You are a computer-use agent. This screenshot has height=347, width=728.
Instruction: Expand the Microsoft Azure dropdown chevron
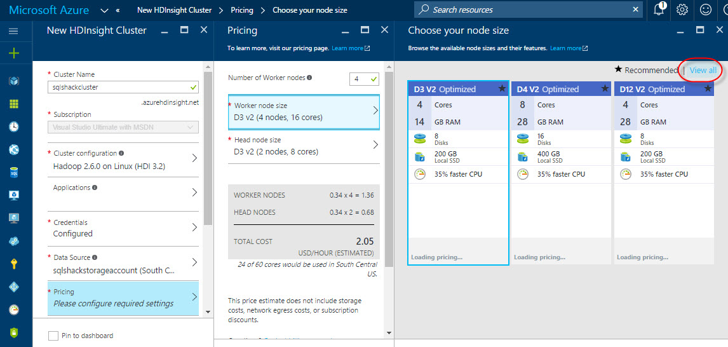(104, 10)
